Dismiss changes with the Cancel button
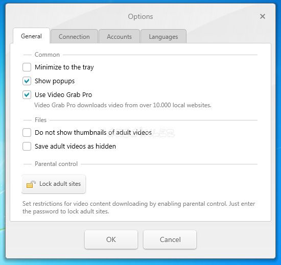The width and height of the screenshot is (281, 265). 170,239
